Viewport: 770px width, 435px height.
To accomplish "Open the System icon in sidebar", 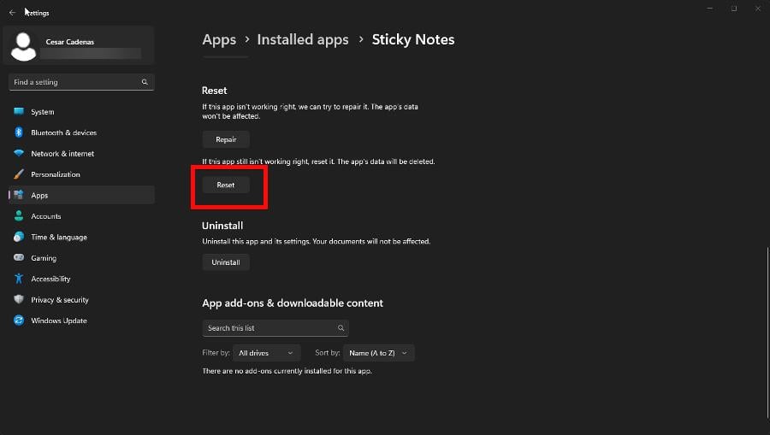I will click(19, 111).
